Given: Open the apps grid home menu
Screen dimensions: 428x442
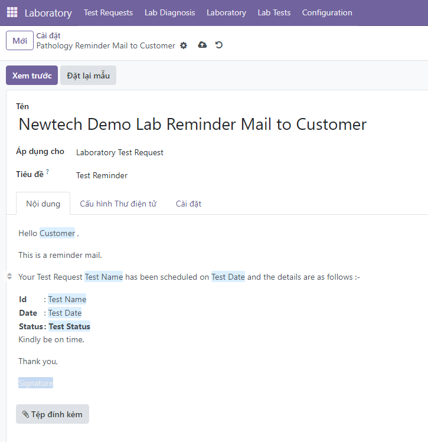Looking at the screenshot, I should click(12, 12).
